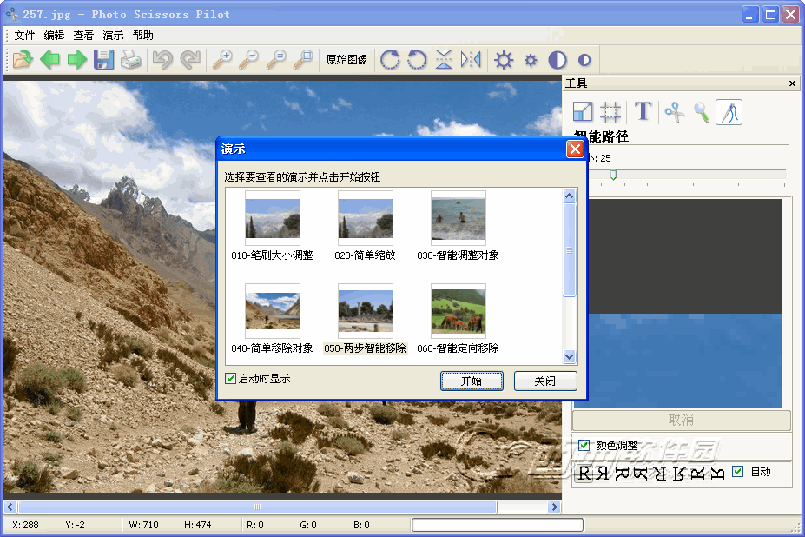Select demo 050-两步智能移除 thumbnail
Viewport: 805px width, 537px height.
pos(365,311)
